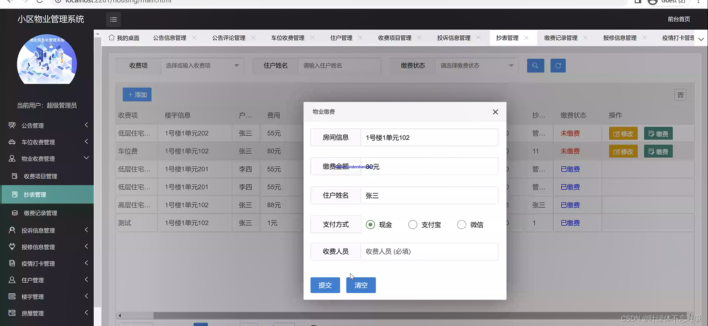Switch to the 公告信息管理 tab
708x326 pixels.
coord(170,38)
